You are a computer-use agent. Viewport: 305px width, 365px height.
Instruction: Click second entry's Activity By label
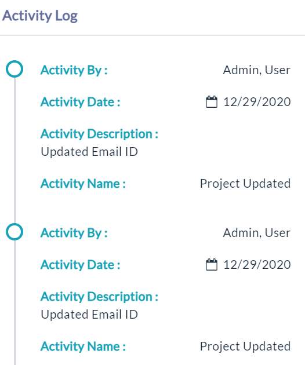coord(74,233)
